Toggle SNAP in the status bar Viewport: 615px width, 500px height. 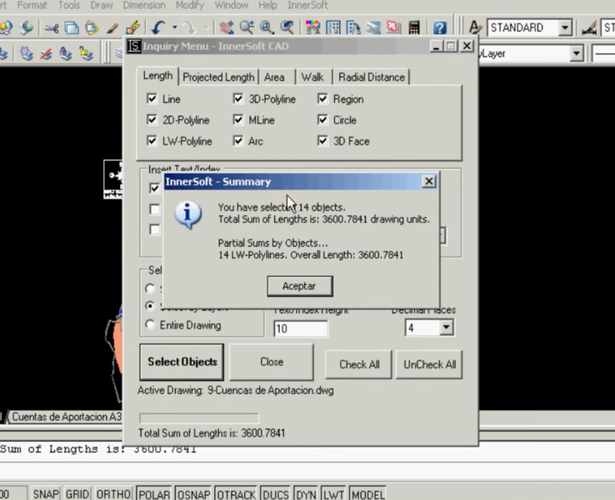click(x=46, y=493)
